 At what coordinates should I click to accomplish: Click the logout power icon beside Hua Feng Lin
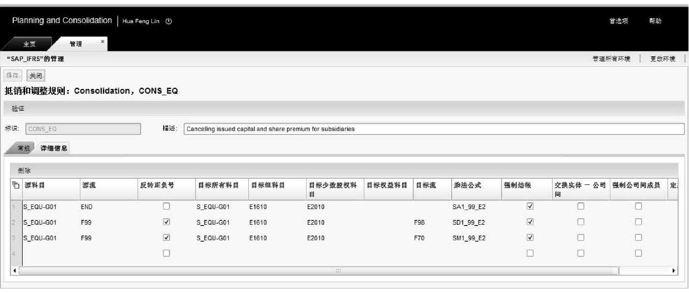tap(169, 21)
